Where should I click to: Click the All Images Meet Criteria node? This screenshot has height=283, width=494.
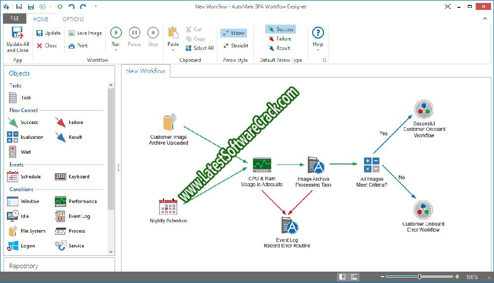[x=372, y=172]
